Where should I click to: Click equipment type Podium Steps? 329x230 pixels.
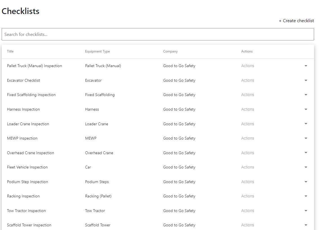click(x=97, y=182)
